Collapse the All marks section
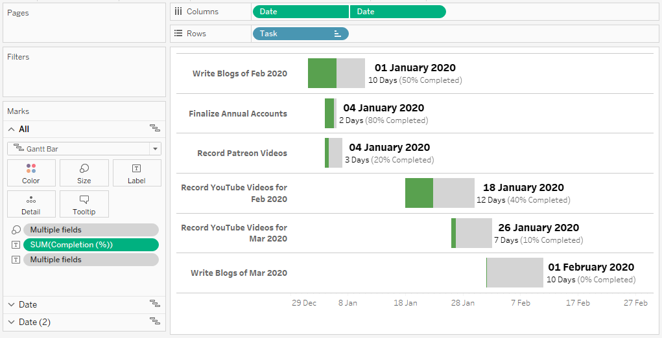662x338 pixels. click(x=12, y=130)
